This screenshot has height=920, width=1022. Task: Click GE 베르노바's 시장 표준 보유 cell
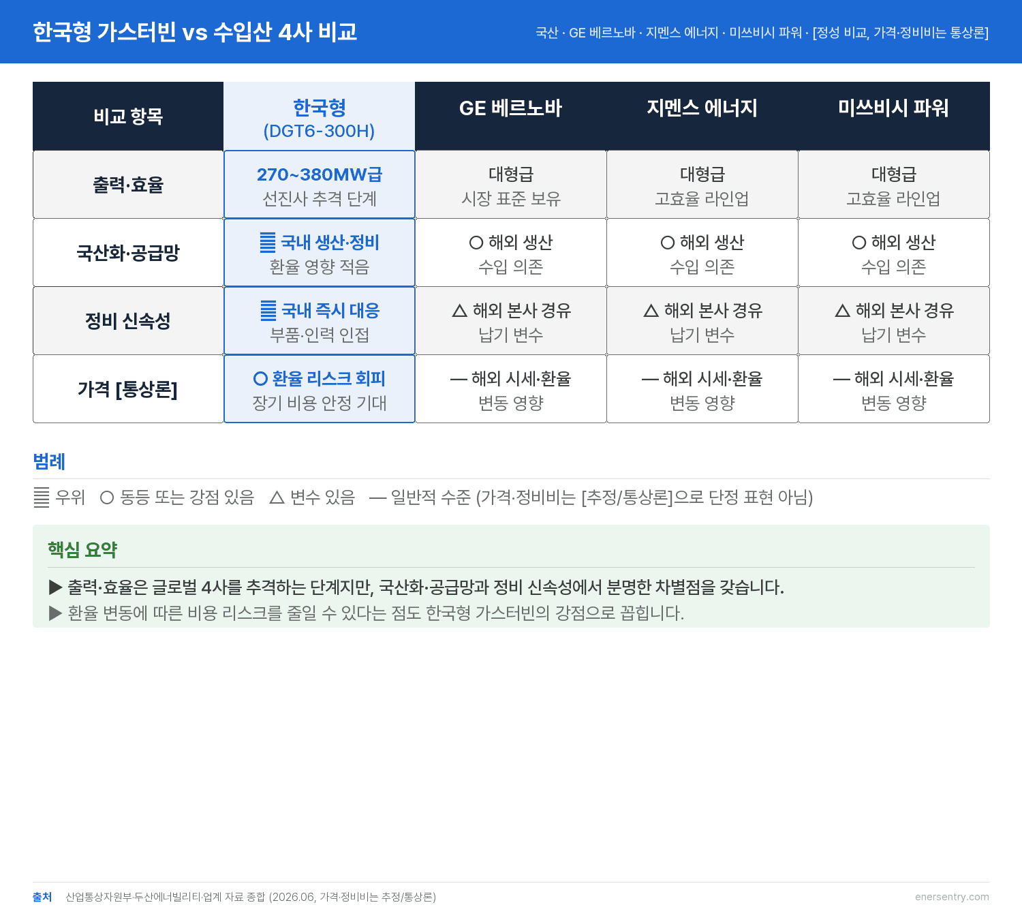pos(511,185)
